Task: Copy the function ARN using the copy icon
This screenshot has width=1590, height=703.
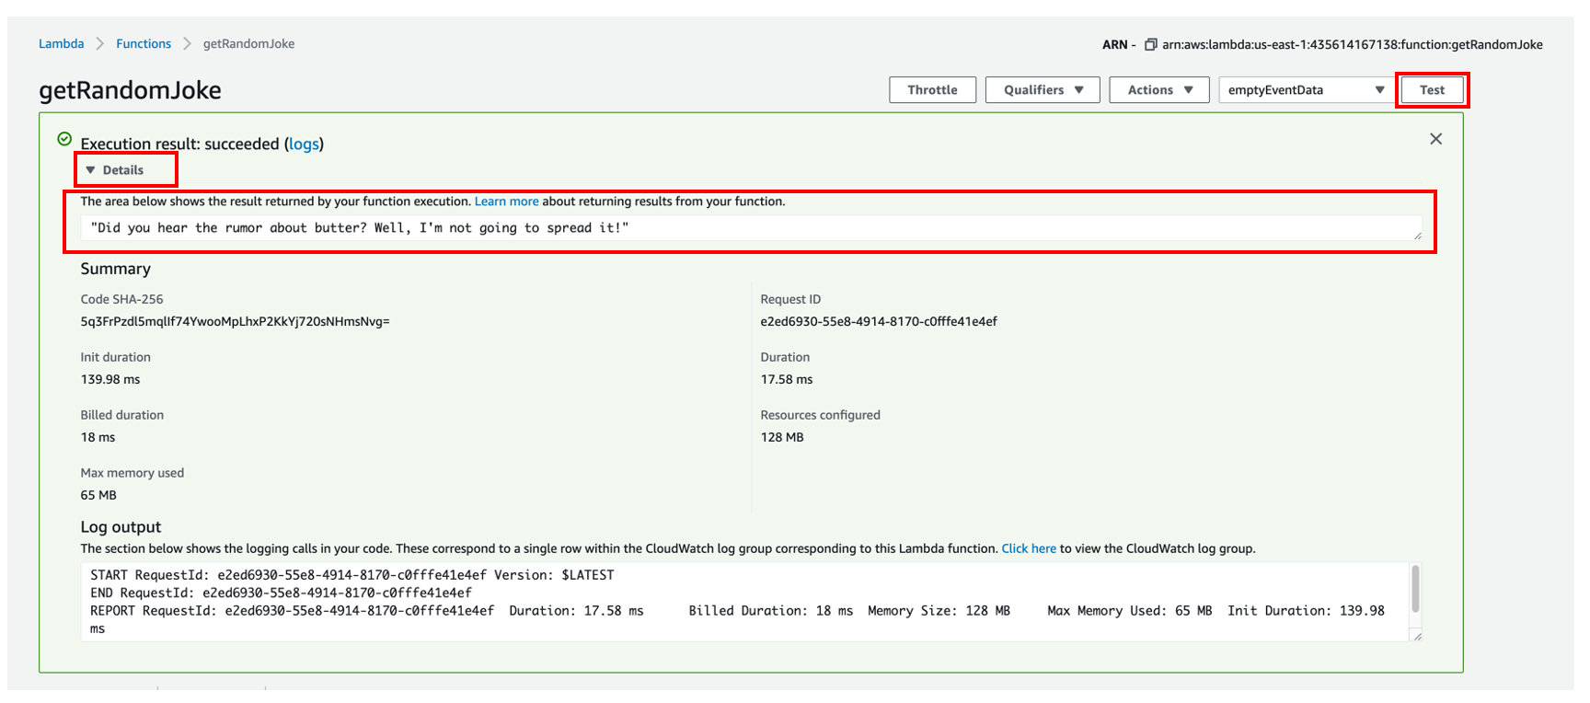Action: coord(1150,44)
